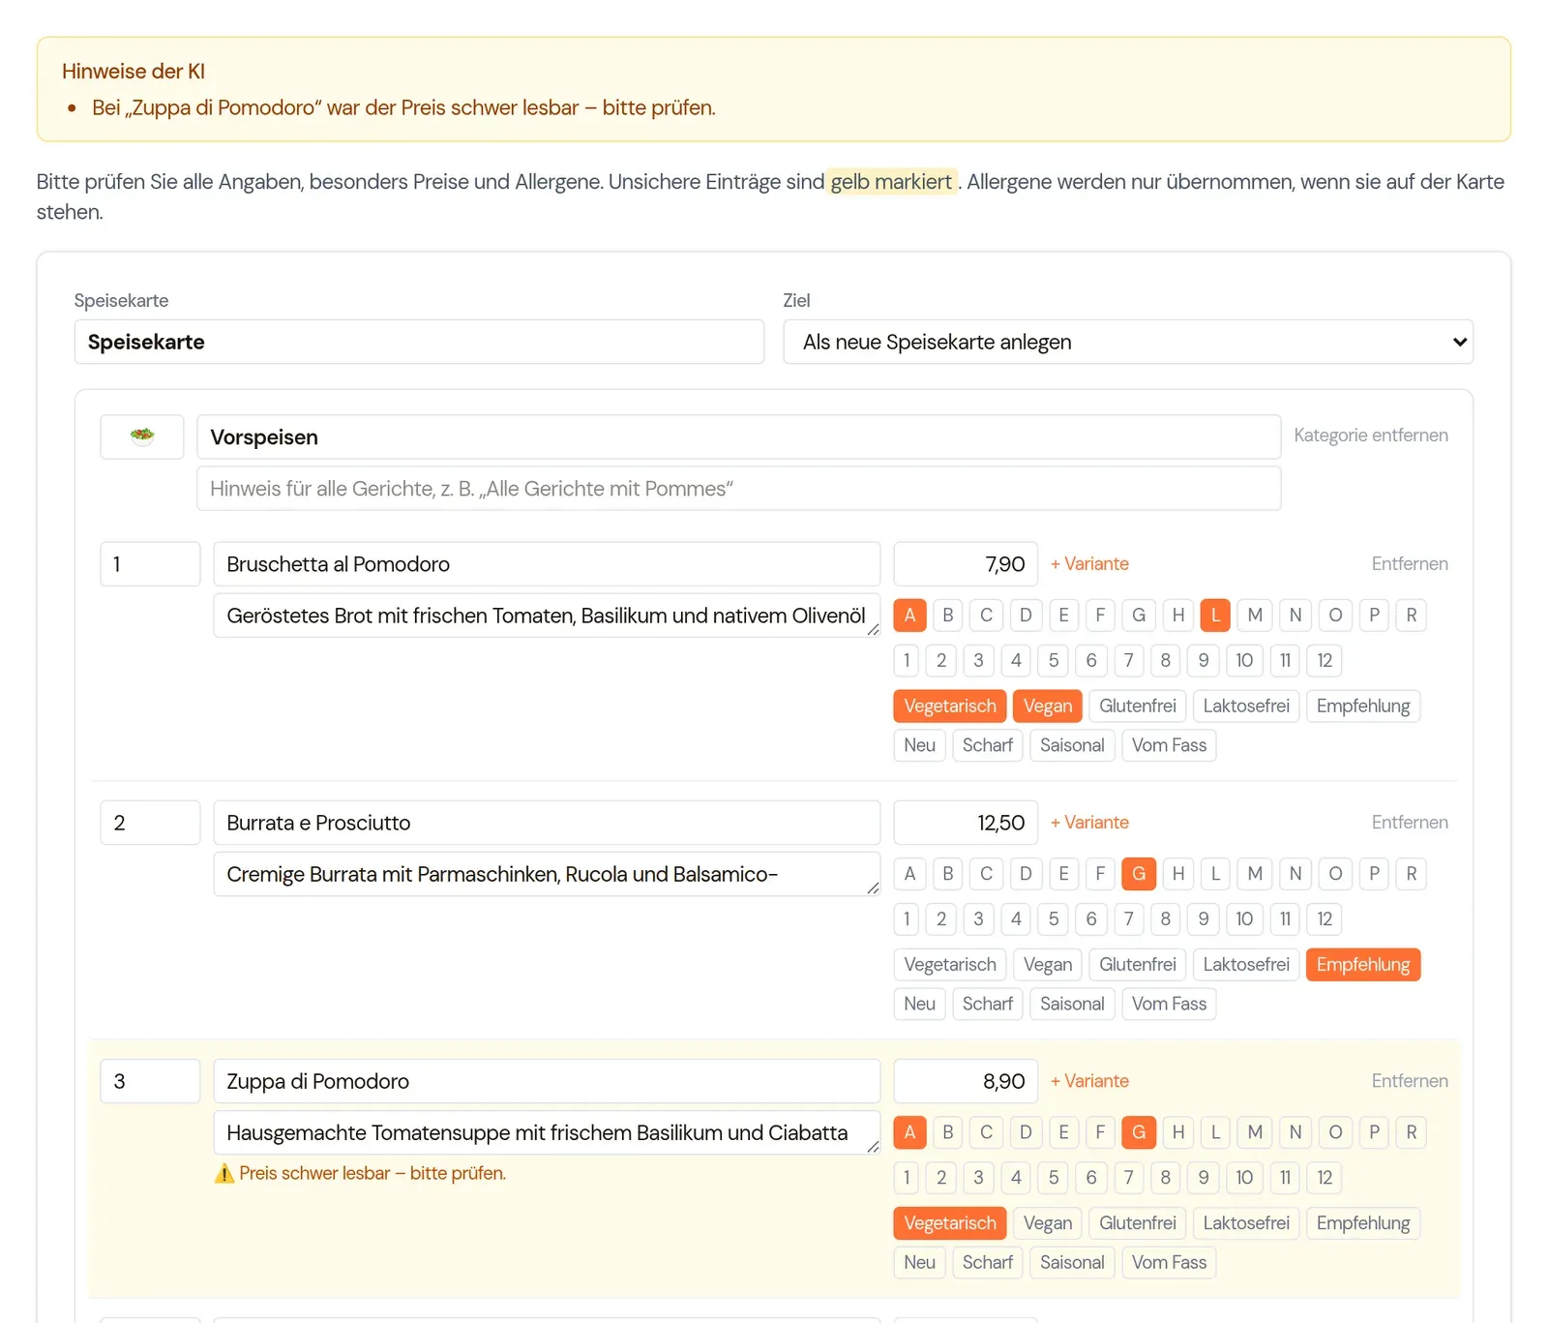1548x1323 pixels.
Task: Edit the Zuppa di Pomodoro description textarea
Action: (547, 1132)
